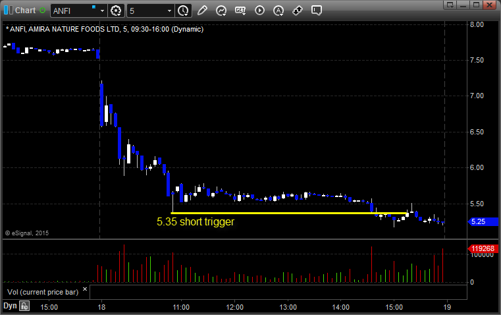Click the 7.50 price axis label

click(x=477, y=60)
